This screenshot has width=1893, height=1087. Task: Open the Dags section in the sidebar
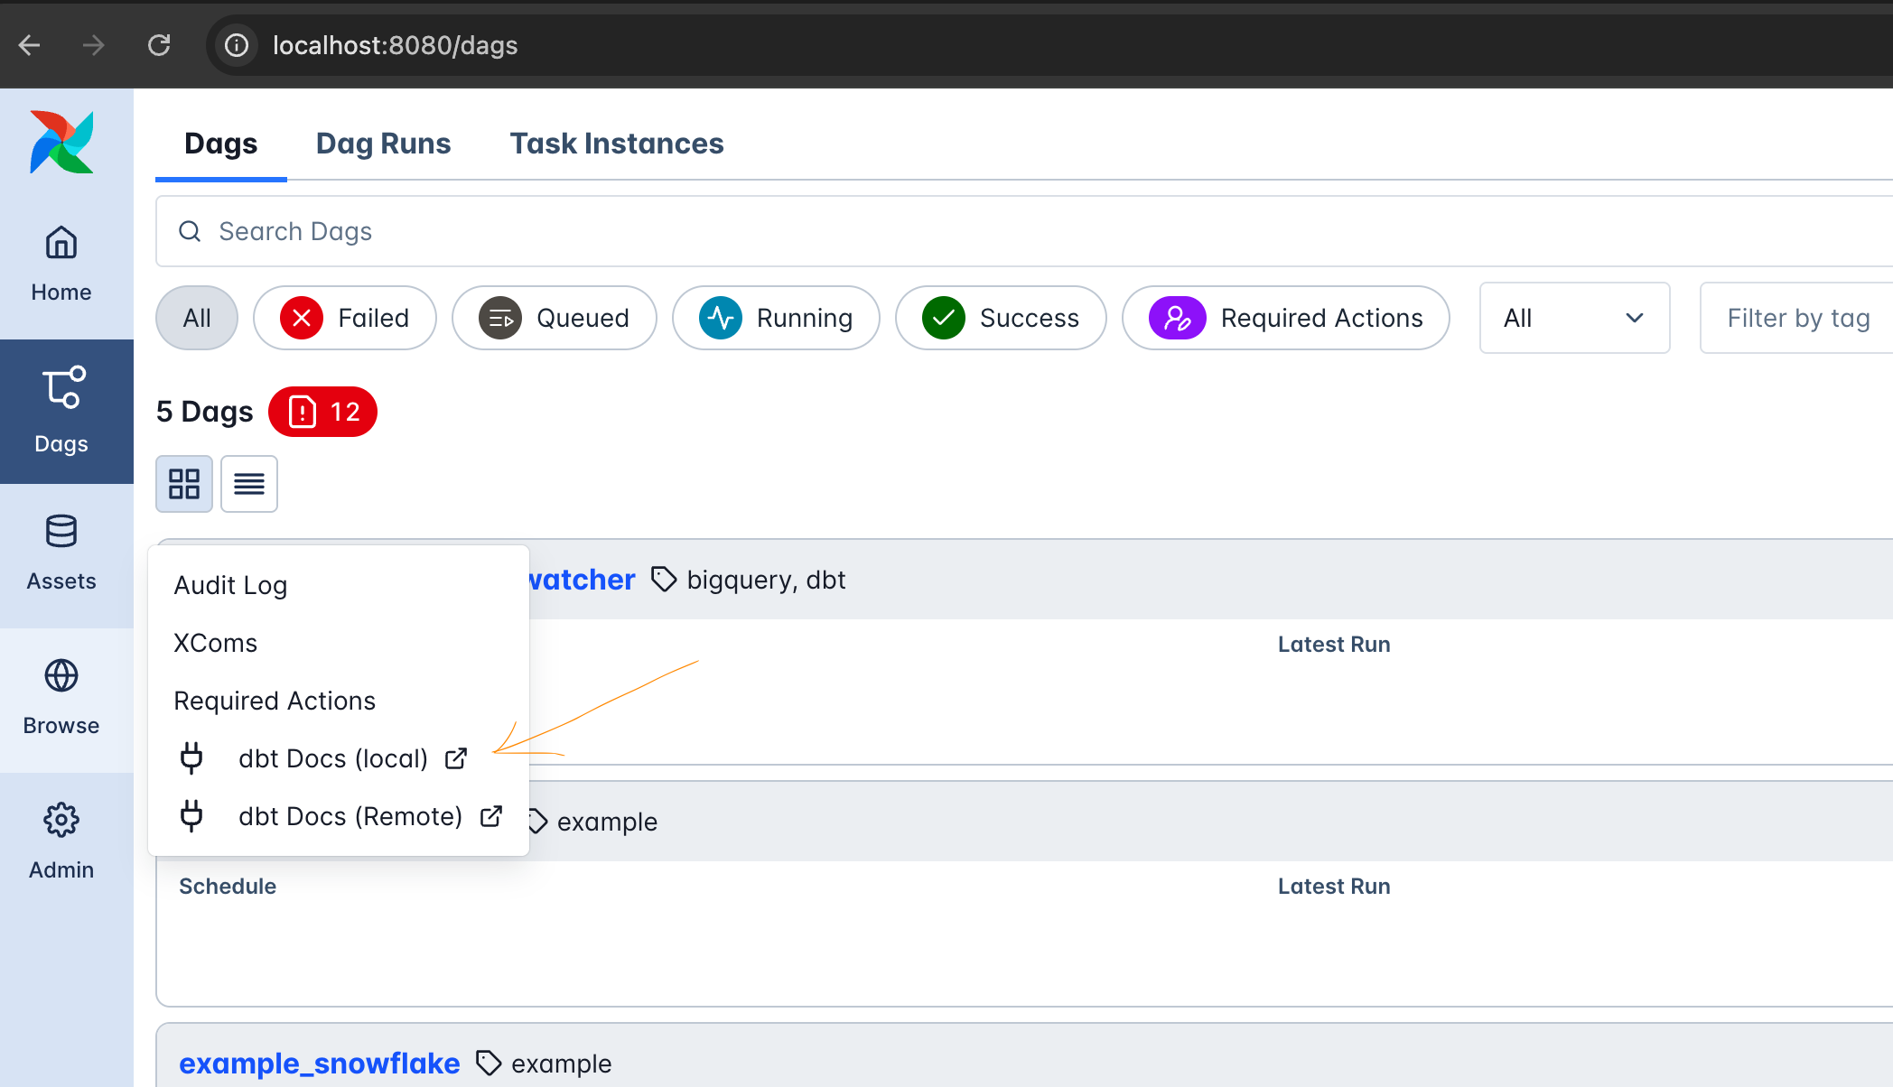pos(61,411)
